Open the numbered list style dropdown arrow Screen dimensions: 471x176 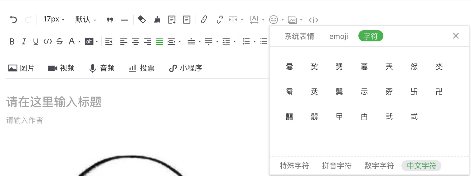pyautogui.click(x=255, y=42)
